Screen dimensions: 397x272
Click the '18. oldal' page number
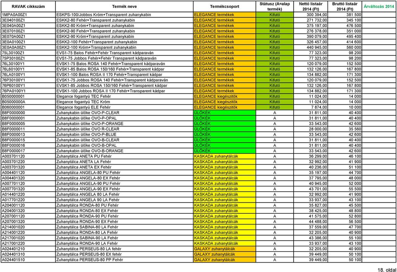click(386, 270)
